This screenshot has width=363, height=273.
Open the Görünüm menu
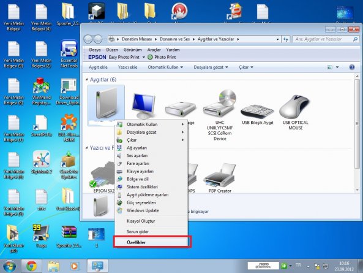click(x=132, y=50)
